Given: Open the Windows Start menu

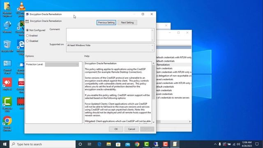Looking at the screenshot, I should coord(5,144).
